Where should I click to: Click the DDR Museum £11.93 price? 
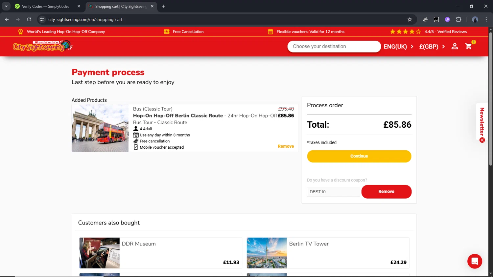tap(231, 262)
